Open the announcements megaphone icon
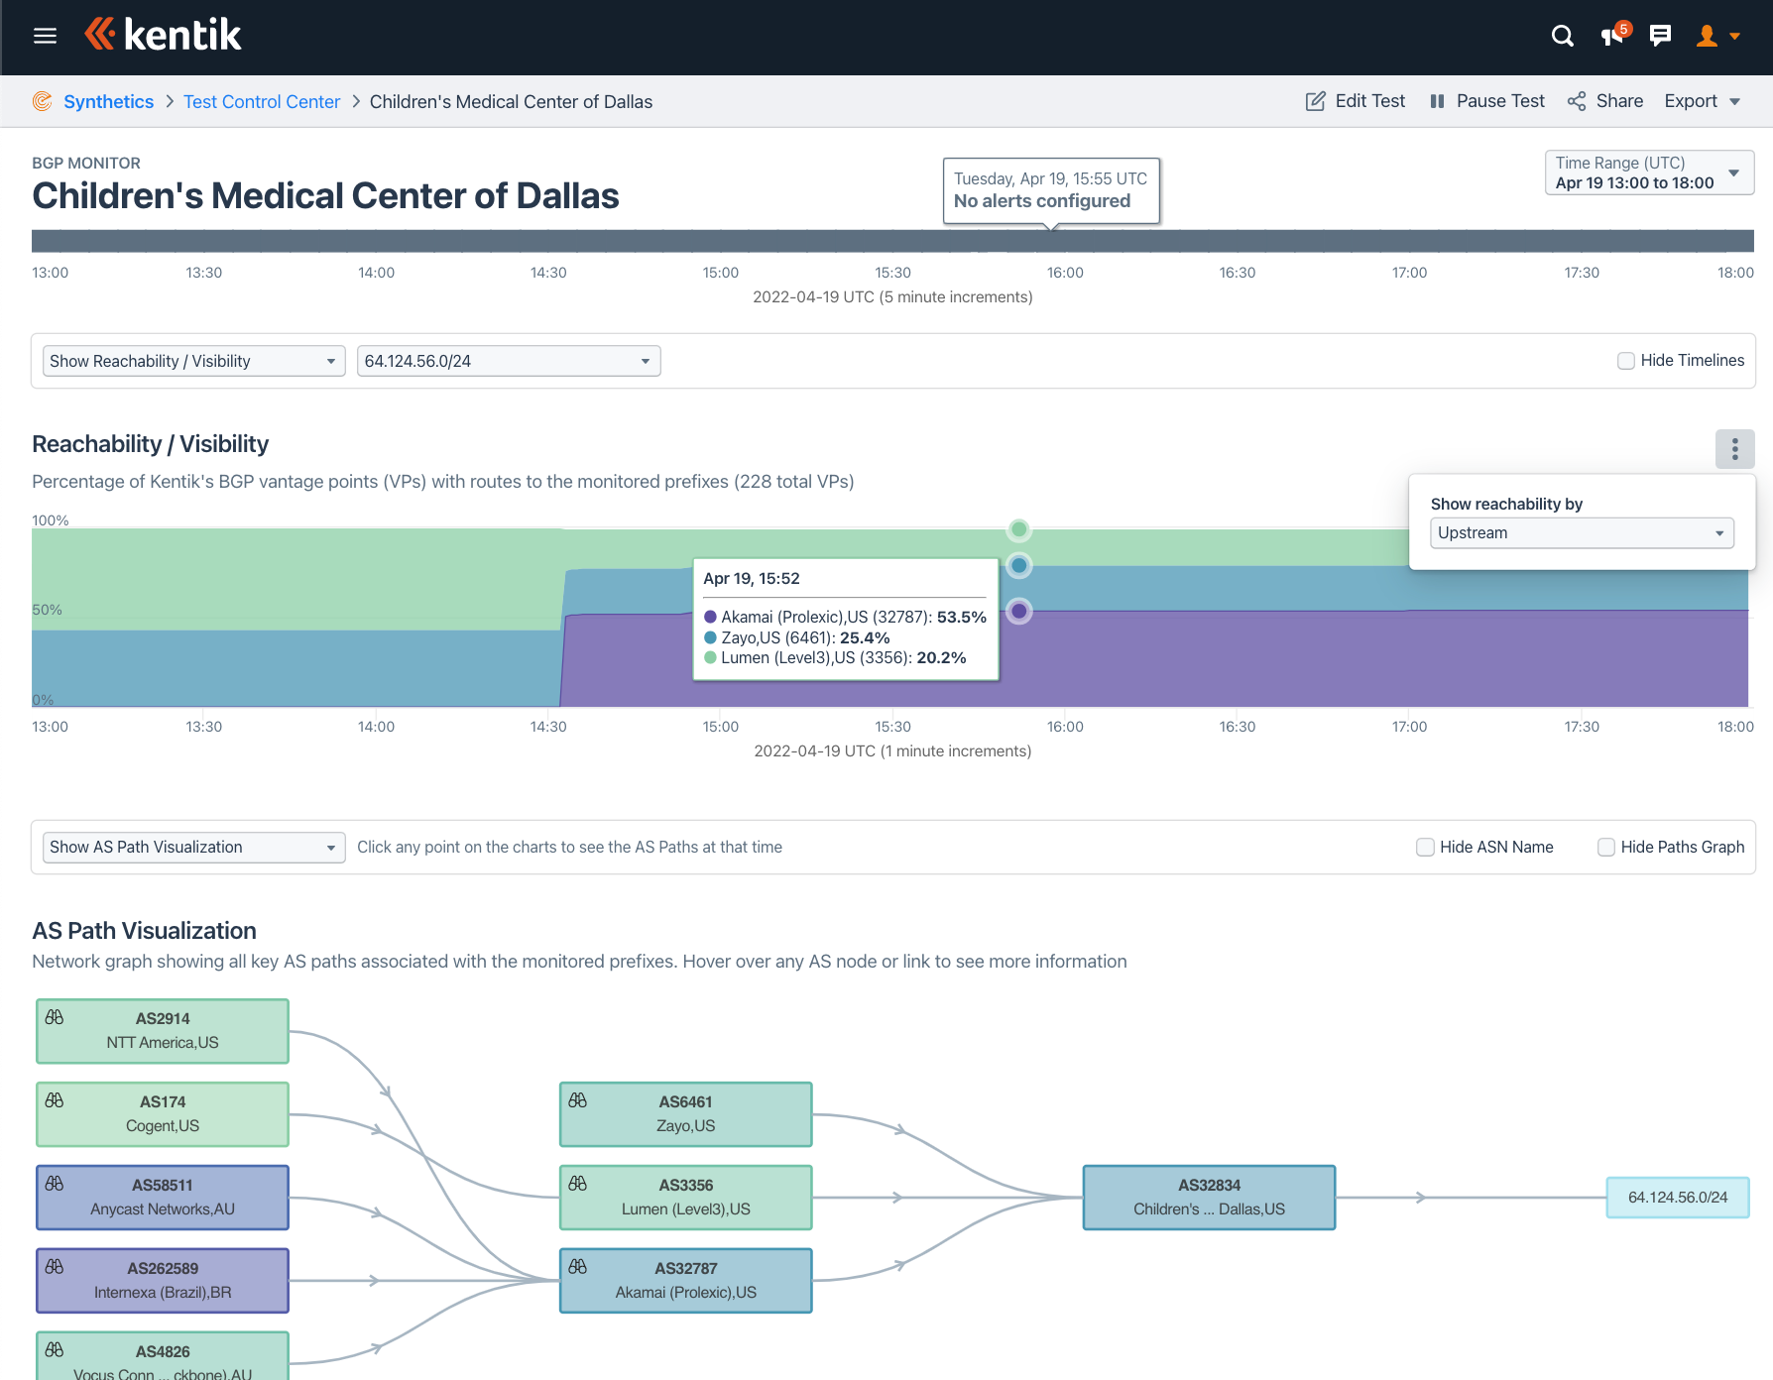 pyautogui.click(x=1614, y=36)
